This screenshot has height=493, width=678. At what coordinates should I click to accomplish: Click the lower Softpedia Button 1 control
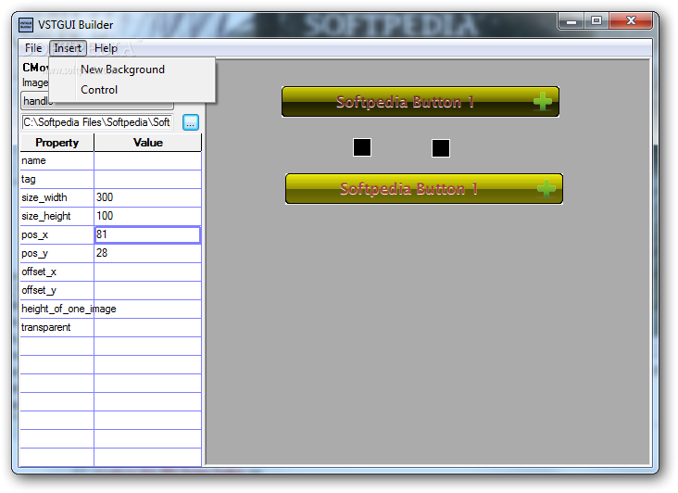click(x=424, y=189)
